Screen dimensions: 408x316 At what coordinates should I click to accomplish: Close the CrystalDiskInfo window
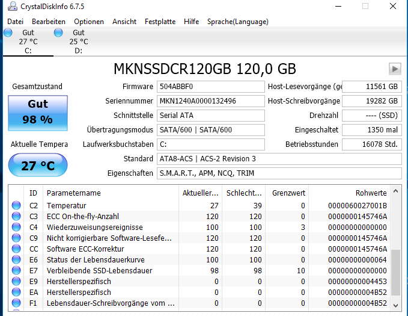point(393,6)
